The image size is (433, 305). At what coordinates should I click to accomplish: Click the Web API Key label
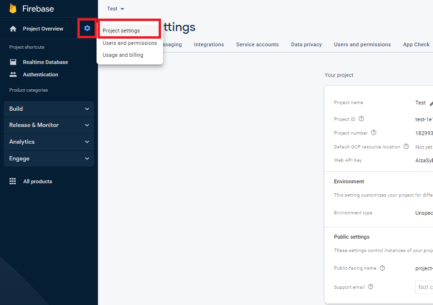pyautogui.click(x=347, y=160)
